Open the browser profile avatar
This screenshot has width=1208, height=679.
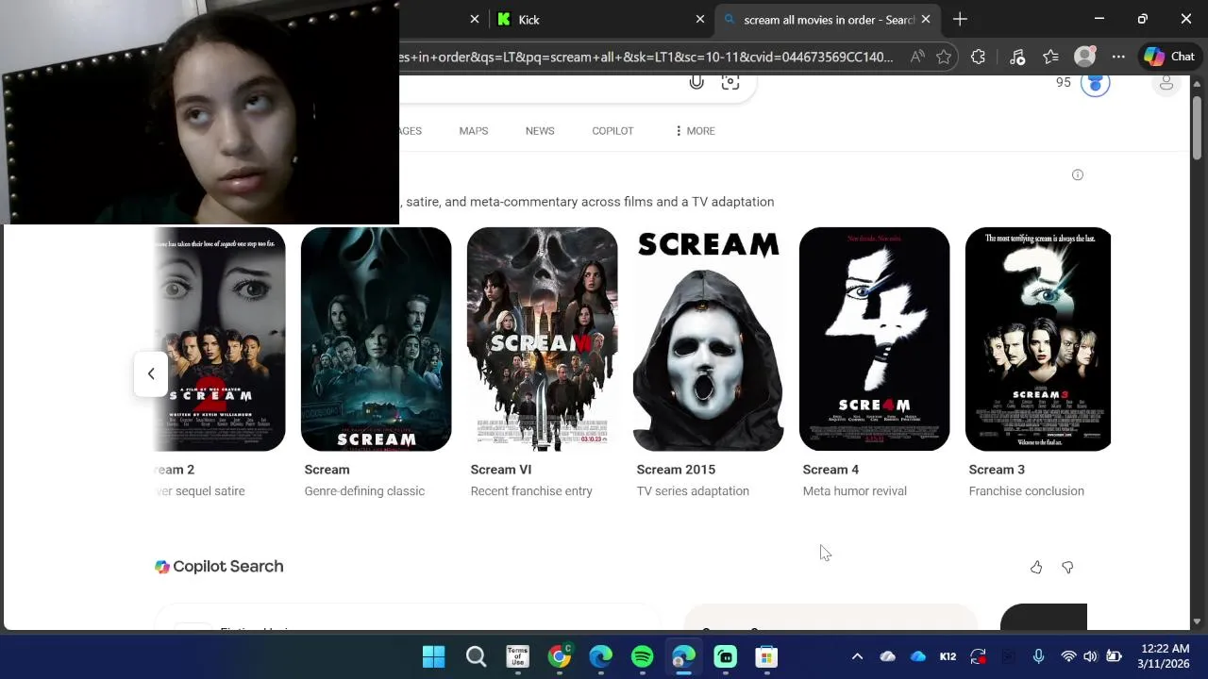click(1085, 57)
